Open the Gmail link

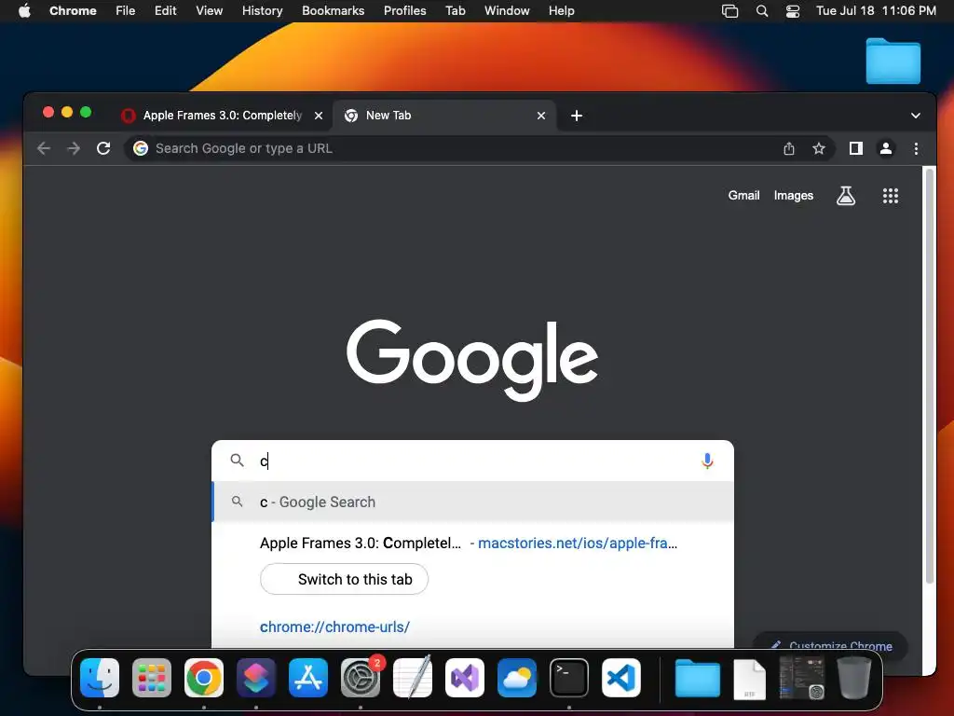pos(743,196)
